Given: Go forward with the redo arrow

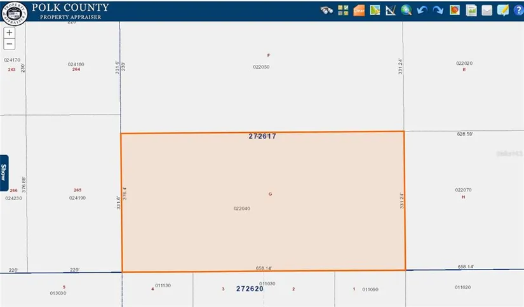Looking at the screenshot, I should click(x=438, y=10).
